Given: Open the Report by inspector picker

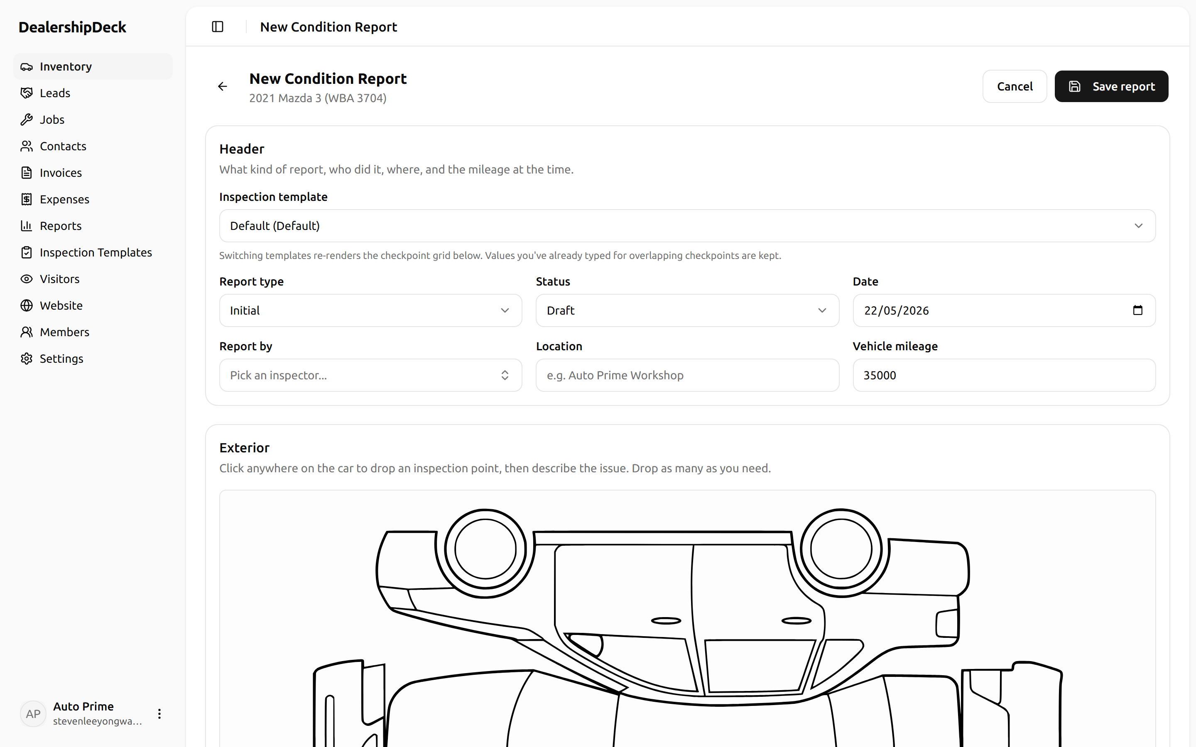Looking at the screenshot, I should click(371, 375).
